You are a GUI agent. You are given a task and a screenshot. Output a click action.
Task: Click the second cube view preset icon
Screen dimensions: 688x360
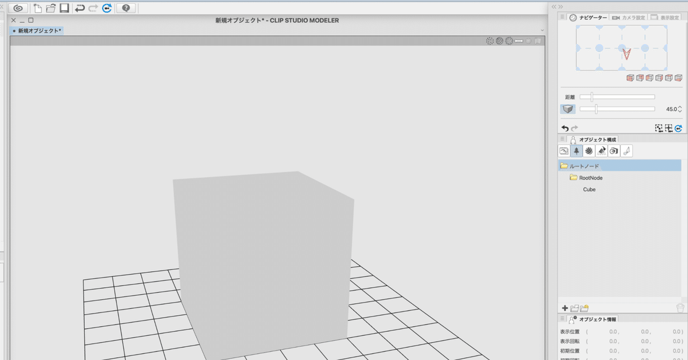tap(640, 78)
